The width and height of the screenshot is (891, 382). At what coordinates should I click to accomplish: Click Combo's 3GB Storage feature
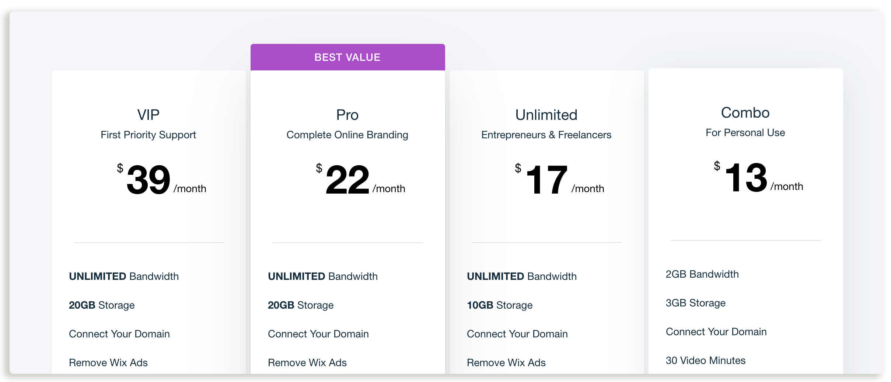[696, 303]
